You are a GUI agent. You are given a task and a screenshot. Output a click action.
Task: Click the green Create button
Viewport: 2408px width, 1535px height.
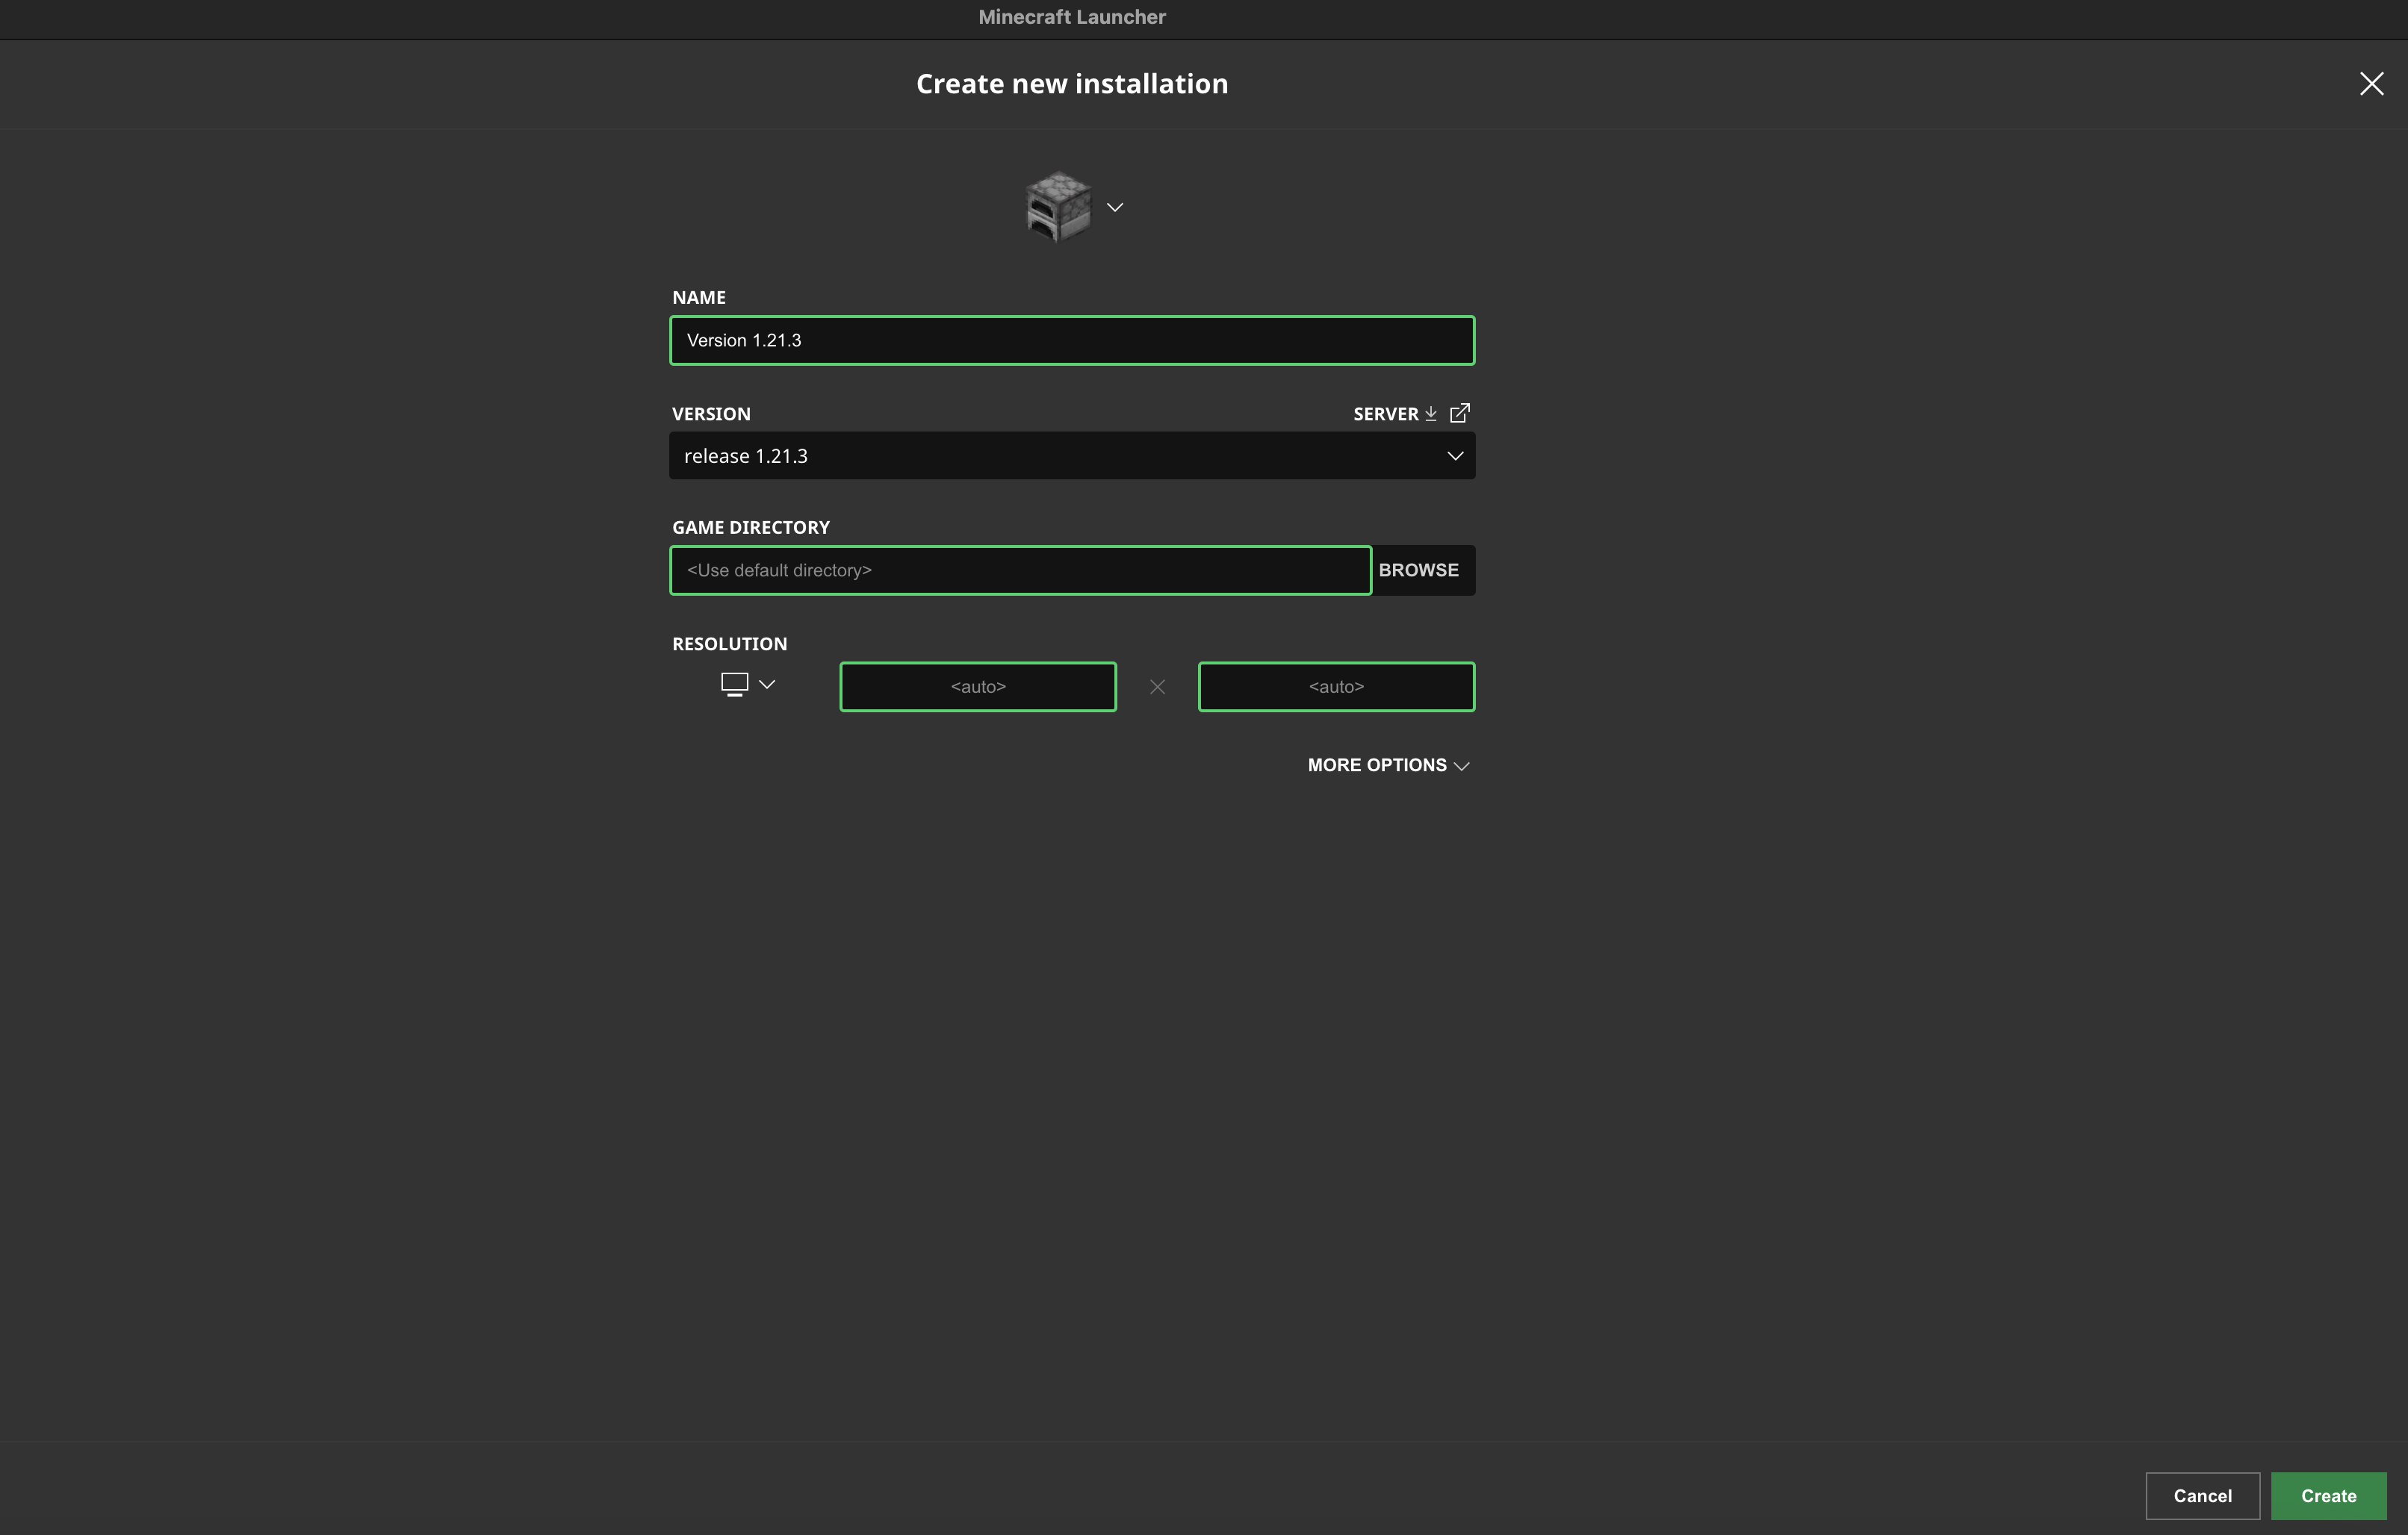tap(2329, 1496)
